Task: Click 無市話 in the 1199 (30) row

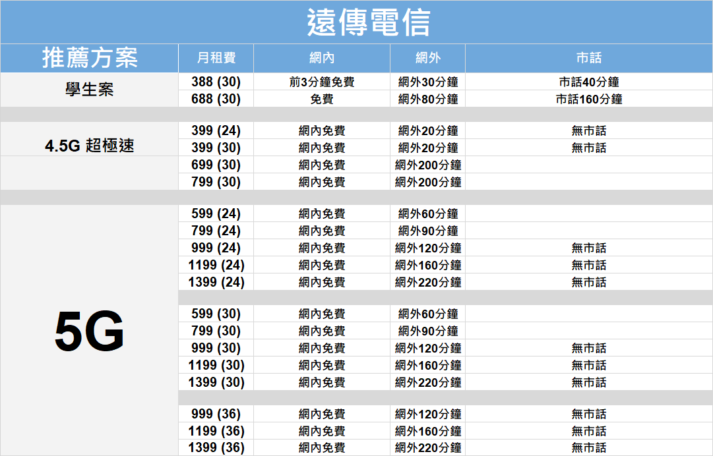Action: click(x=589, y=365)
